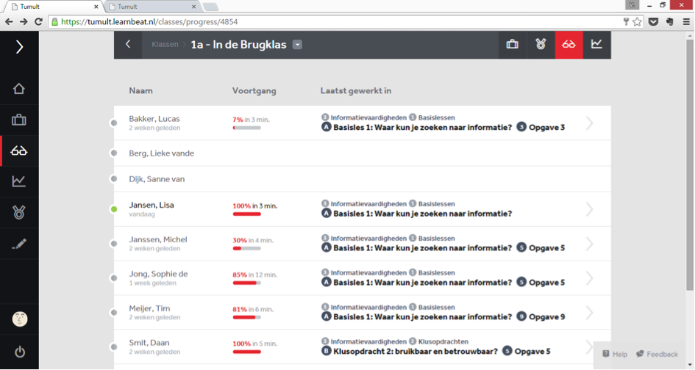Open the briefcase icon in the class header
695x370 pixels.
click(x=513, y=44)
